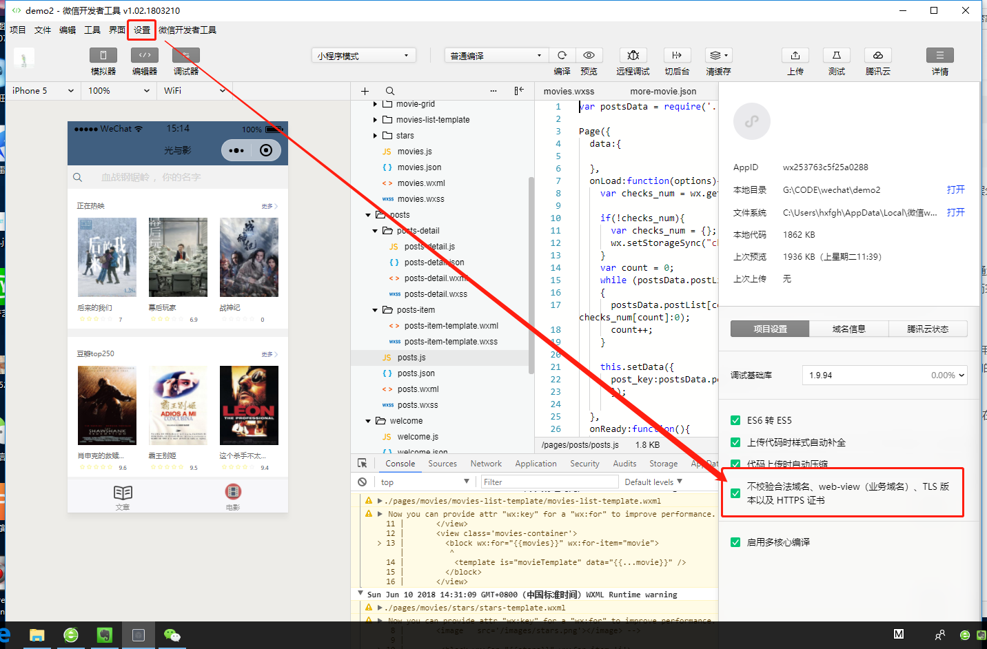Open the 小程序模式 mode dropdown
Image resolution: width=987 pixels, height=649 pixels.
[364, 56]
